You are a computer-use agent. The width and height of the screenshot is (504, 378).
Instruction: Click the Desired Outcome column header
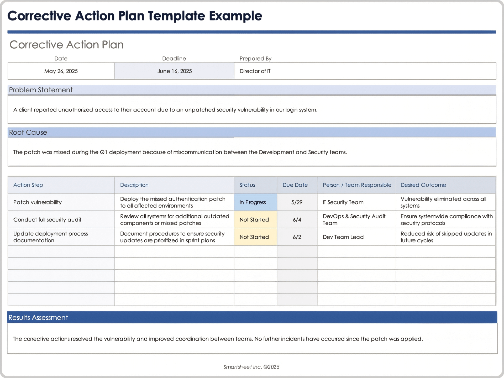click(x=423, y=185)
